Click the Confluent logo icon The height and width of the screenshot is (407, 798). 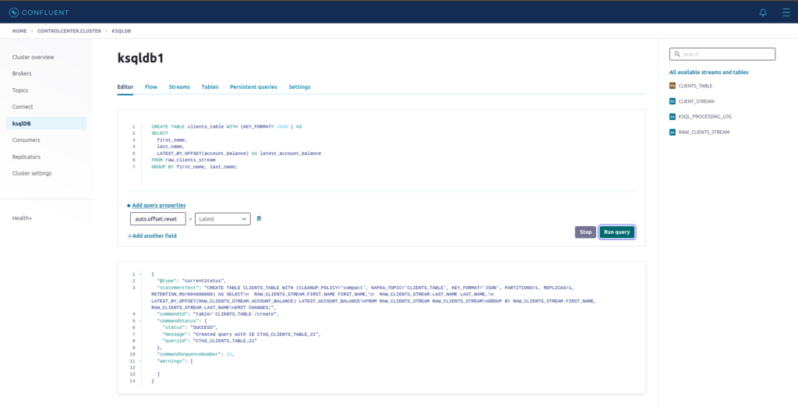pyautogui.click(x=13, y=12)
